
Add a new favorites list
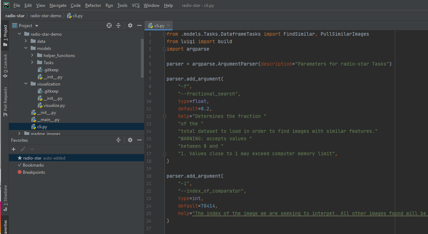[14, 149]
